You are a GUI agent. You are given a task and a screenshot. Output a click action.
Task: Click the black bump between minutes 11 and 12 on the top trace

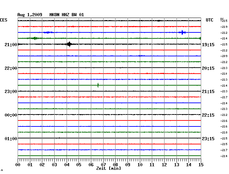(159, 21)
